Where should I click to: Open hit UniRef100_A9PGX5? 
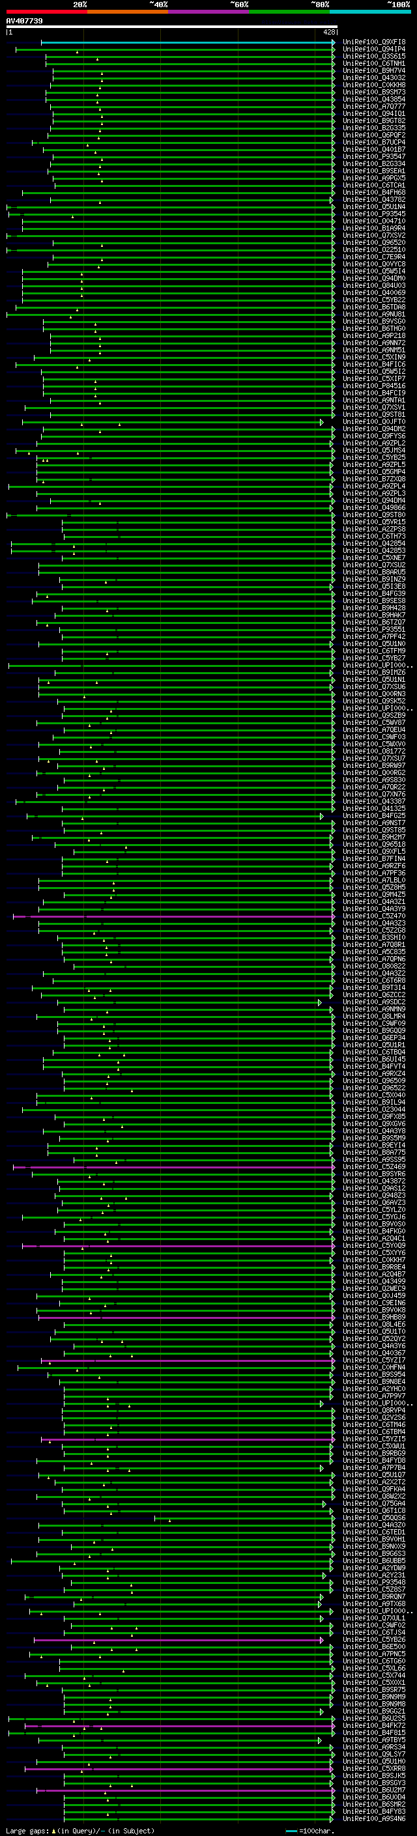[x=373, y=179]
